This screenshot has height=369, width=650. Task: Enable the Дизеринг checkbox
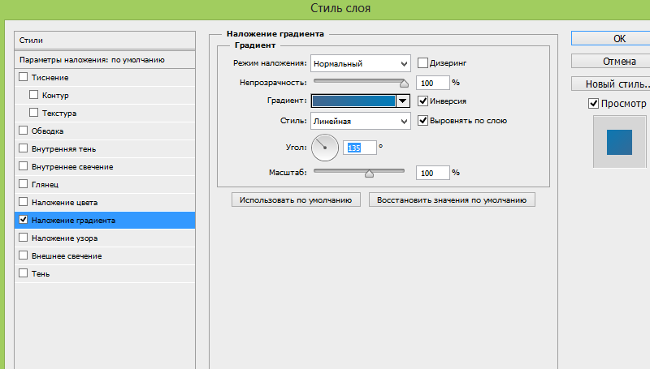(423, 63)
